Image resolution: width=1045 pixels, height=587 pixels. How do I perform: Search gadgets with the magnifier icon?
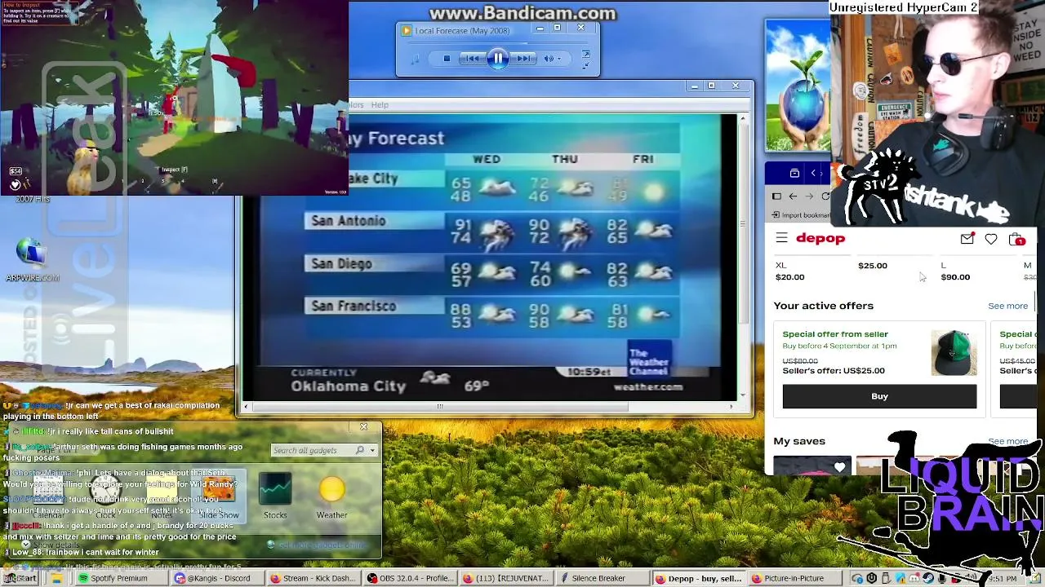tap(360, 450)
